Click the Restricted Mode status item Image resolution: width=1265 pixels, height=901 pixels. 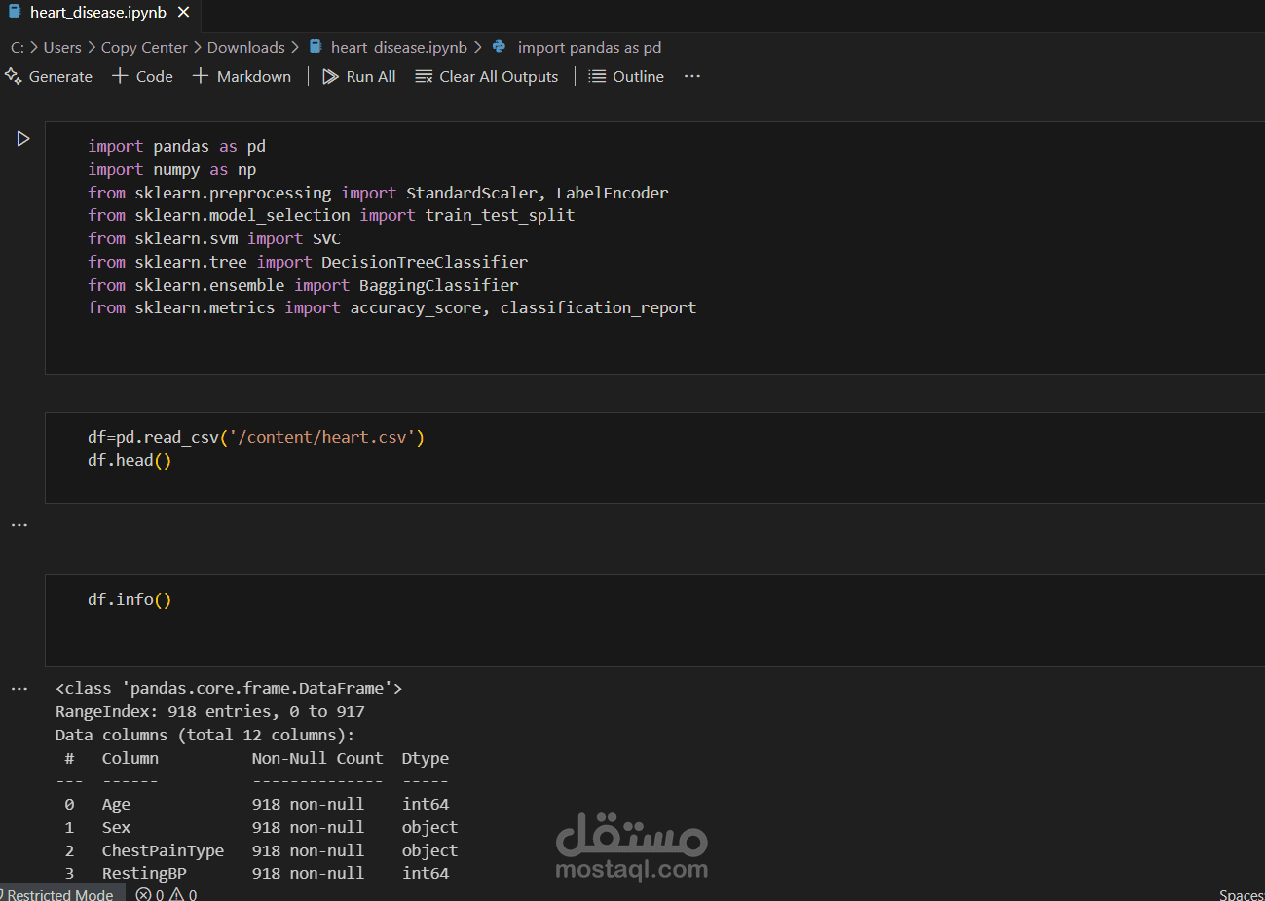[x=58, y=894]
